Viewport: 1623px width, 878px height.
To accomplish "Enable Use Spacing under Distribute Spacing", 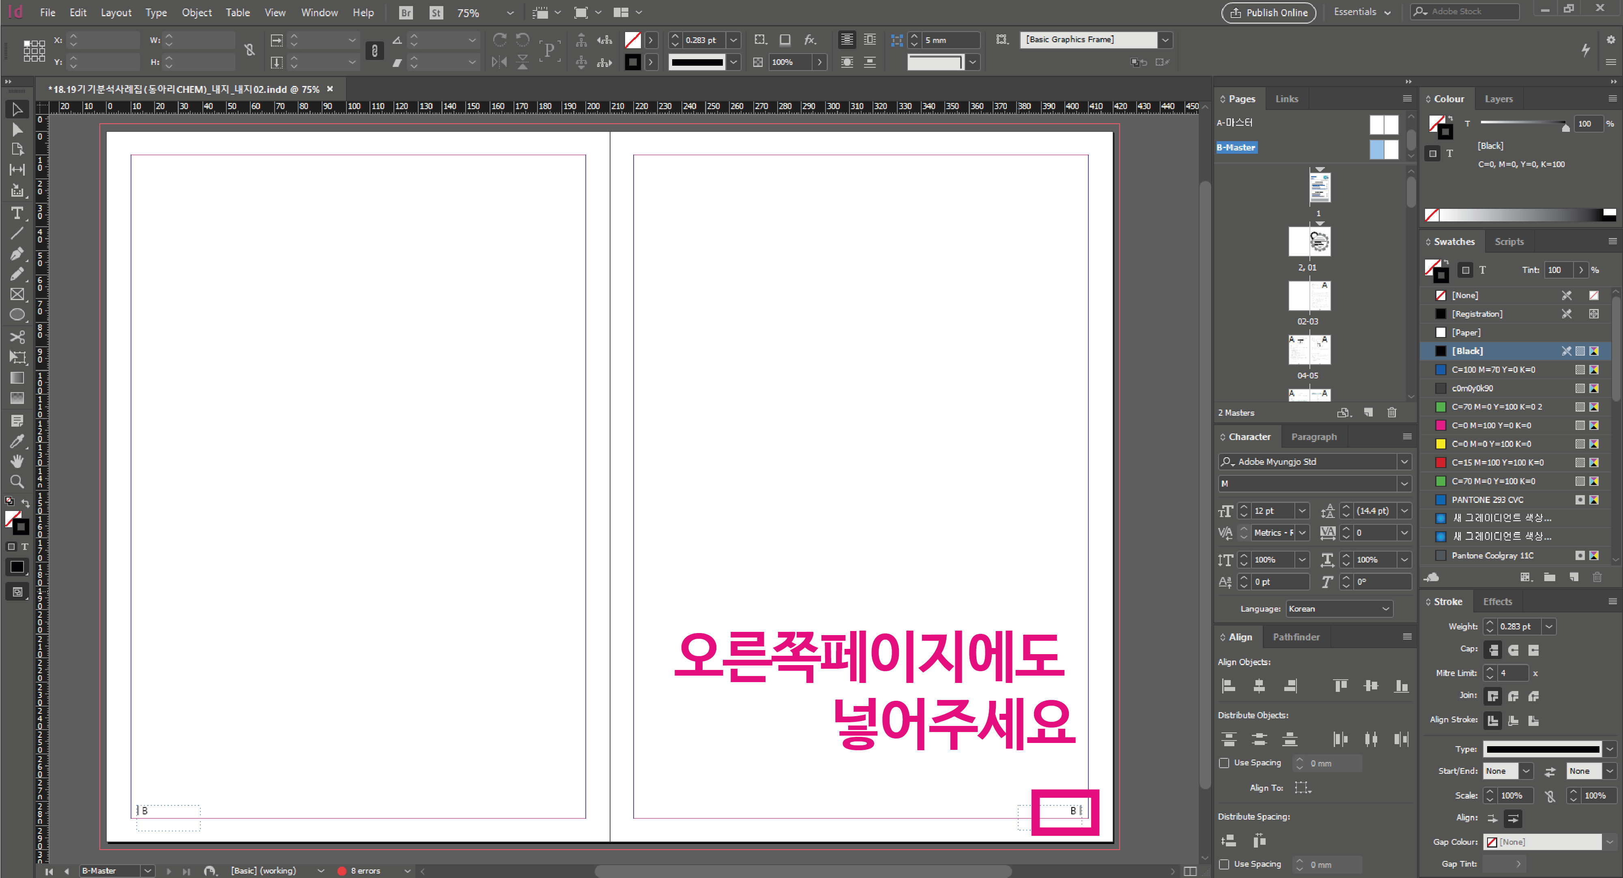I will [1224, 864].
